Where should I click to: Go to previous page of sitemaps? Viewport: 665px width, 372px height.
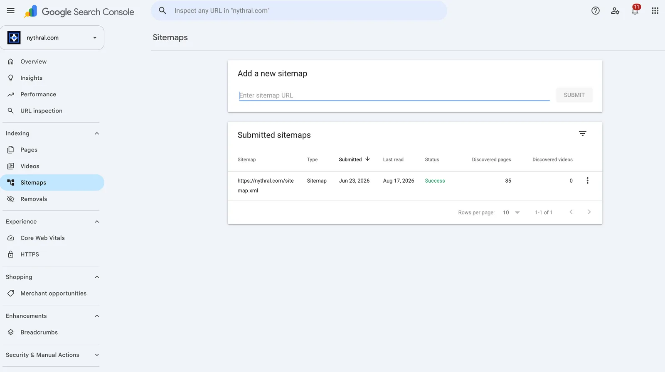[571, 212]
